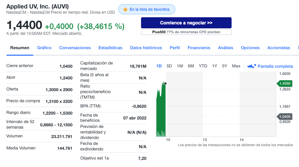Click the full screen chart icon

pos(252,66)
